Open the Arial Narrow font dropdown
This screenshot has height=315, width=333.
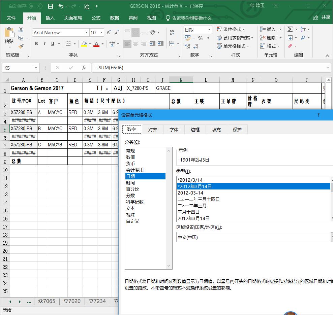(x=86, y=32)
